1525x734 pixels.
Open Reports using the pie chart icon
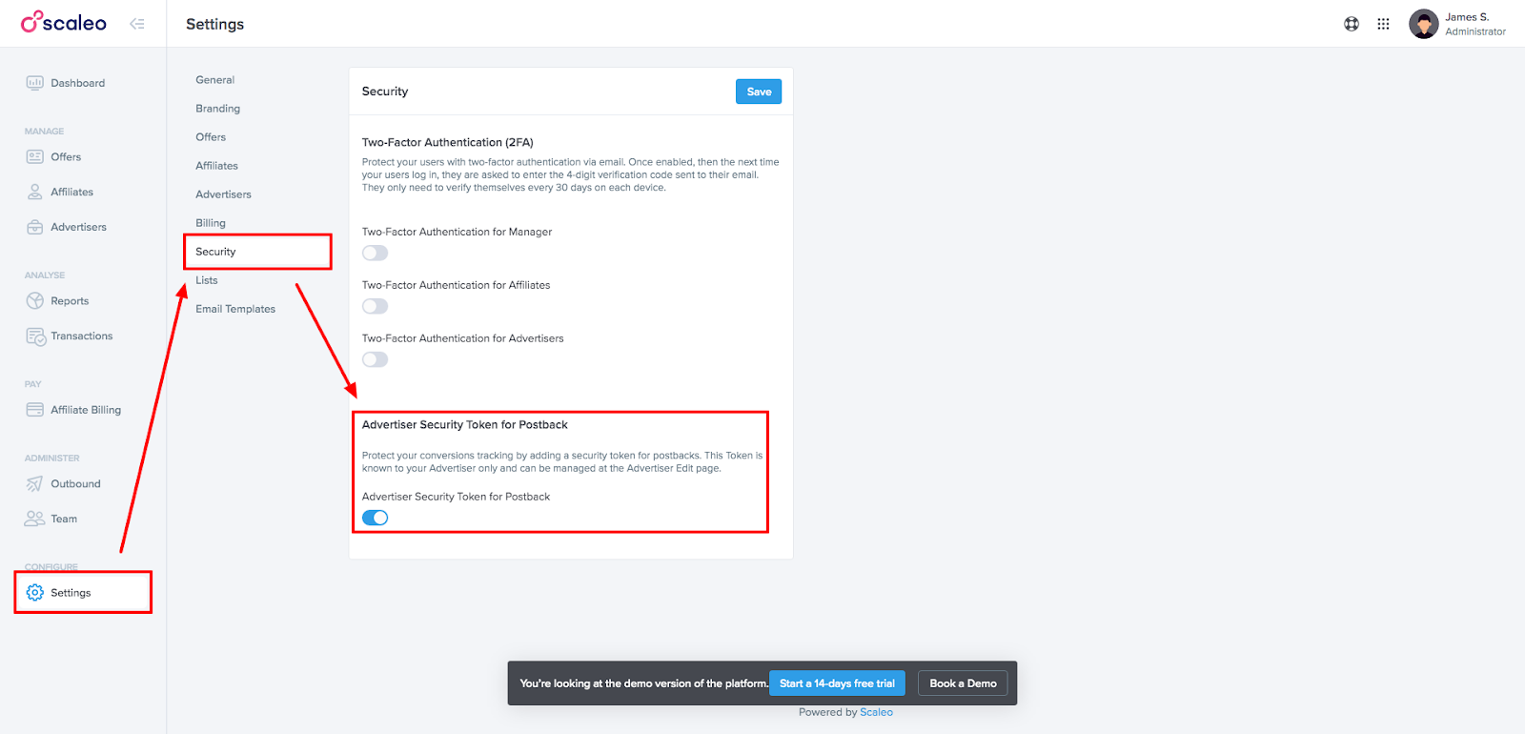click(35, 300)
